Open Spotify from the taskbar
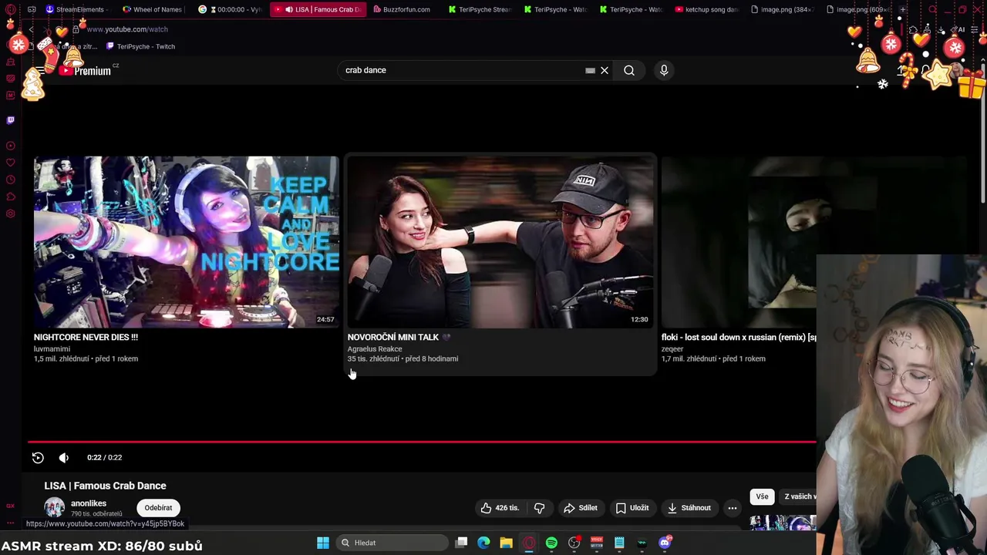Viewport: 987px width, 555px height. tap(551, 543)
